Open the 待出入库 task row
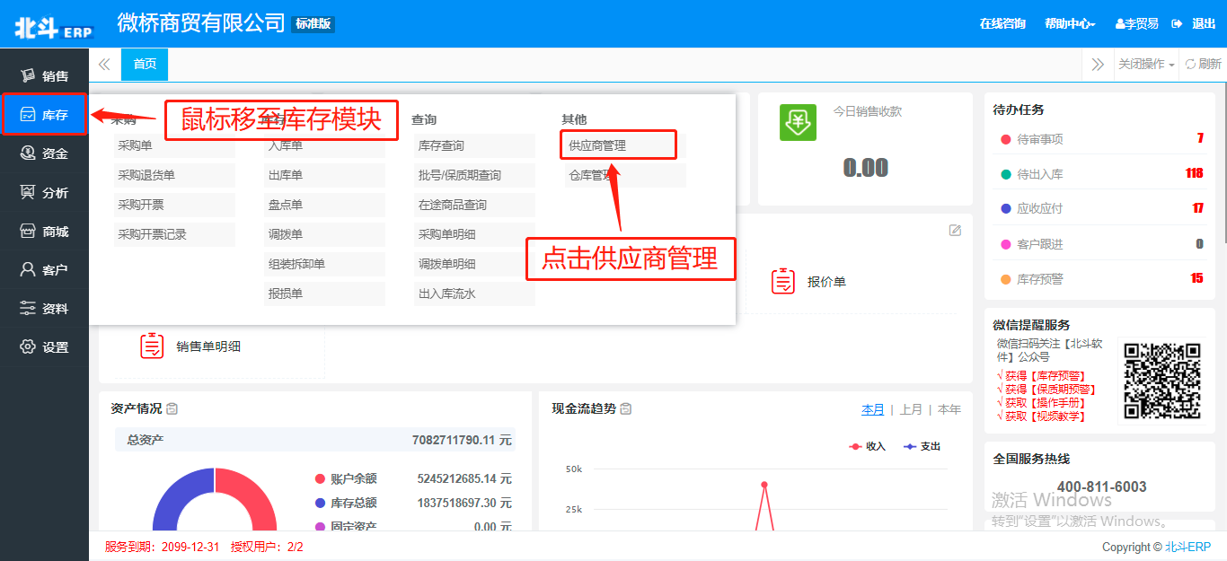Viewport: 1227px width, 561px height. click(1101, 173)
